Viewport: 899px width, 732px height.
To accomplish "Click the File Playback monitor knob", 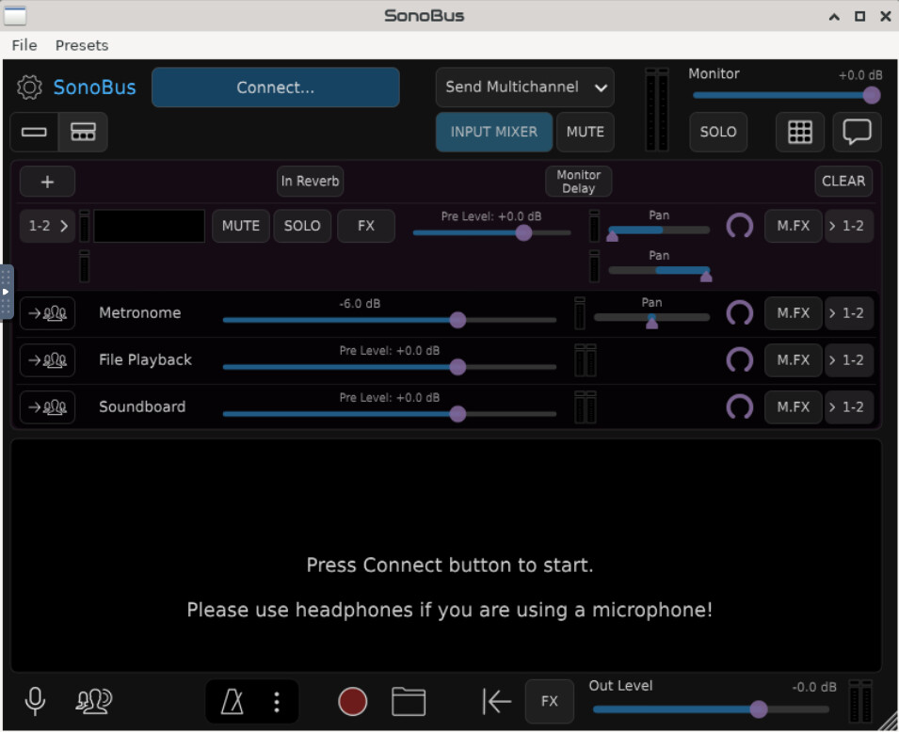I will 740,360.
